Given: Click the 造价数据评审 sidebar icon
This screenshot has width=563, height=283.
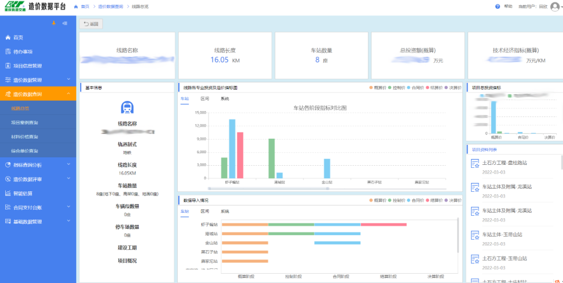Looking at the screenshot, I should 8,179.
